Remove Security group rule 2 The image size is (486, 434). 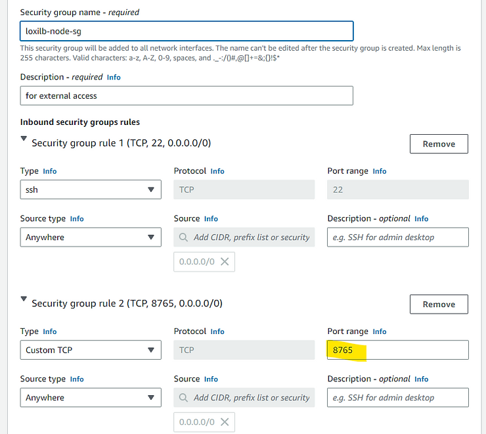pyautogui.click(x=439, y=304)
